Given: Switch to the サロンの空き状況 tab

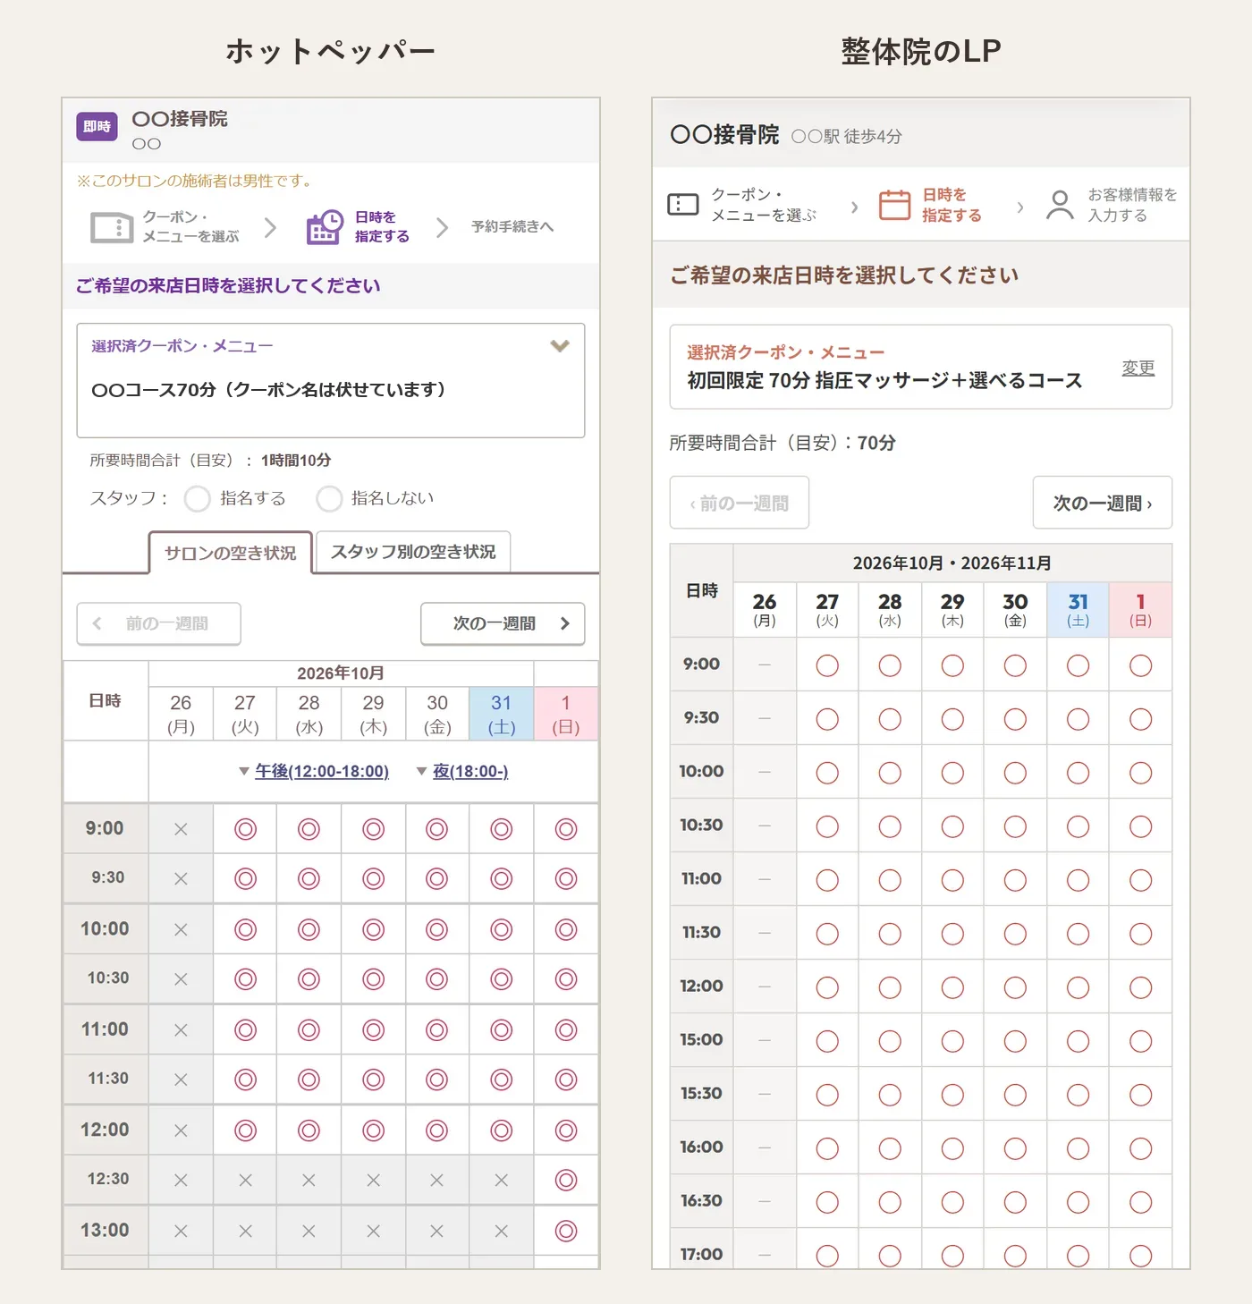Looking at the screenshot, I should pyautogui.click(x=231, y=553).
